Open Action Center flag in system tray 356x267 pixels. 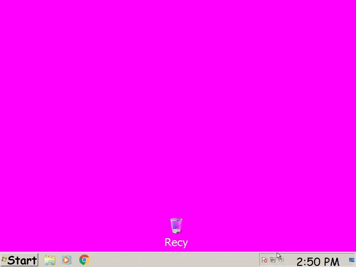click(264, 259)
